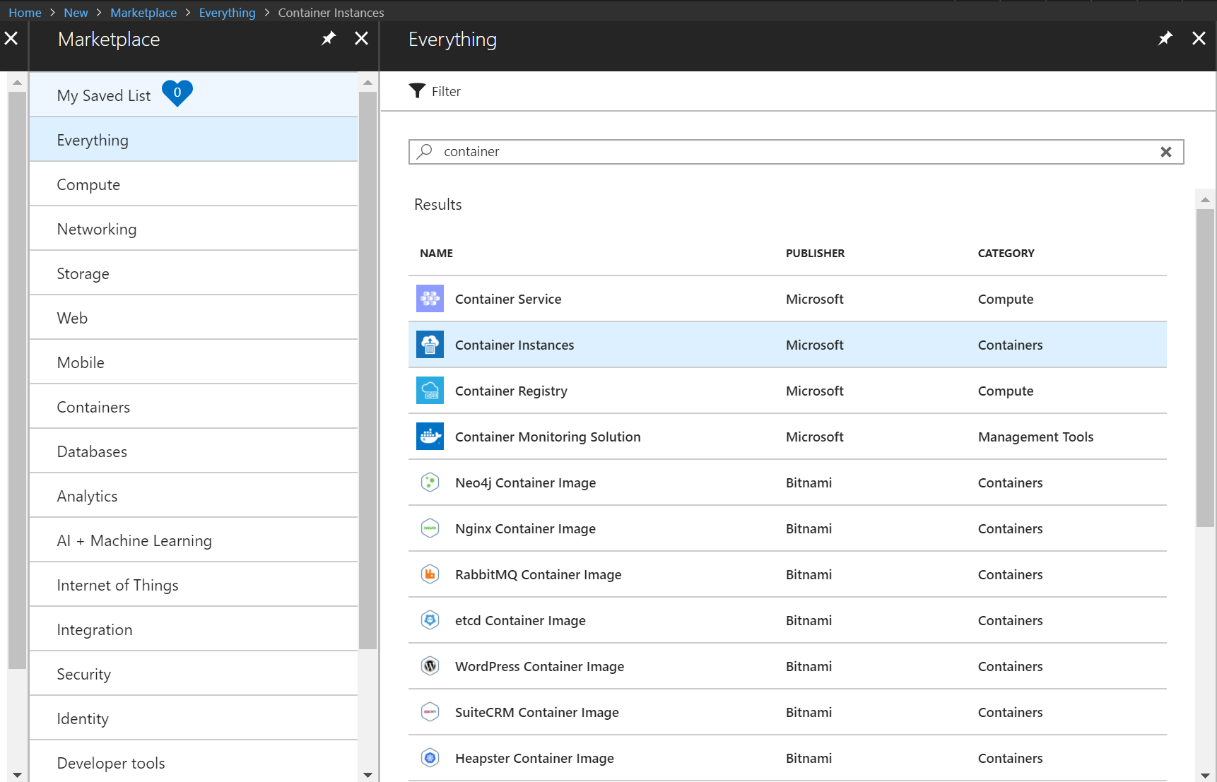Select the Neo4j Container Image icon
Image resolution: width=1217 pixels, height=782 pixels.
click(430, 482)
